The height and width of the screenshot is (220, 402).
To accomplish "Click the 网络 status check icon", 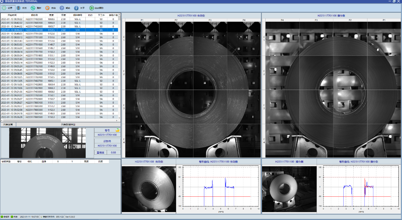I will (12, 217).
